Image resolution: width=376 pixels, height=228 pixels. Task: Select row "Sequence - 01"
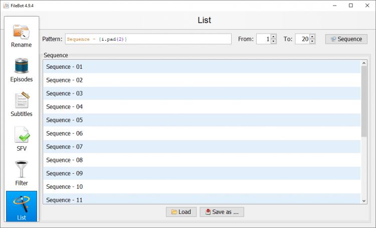pos(202,67)
